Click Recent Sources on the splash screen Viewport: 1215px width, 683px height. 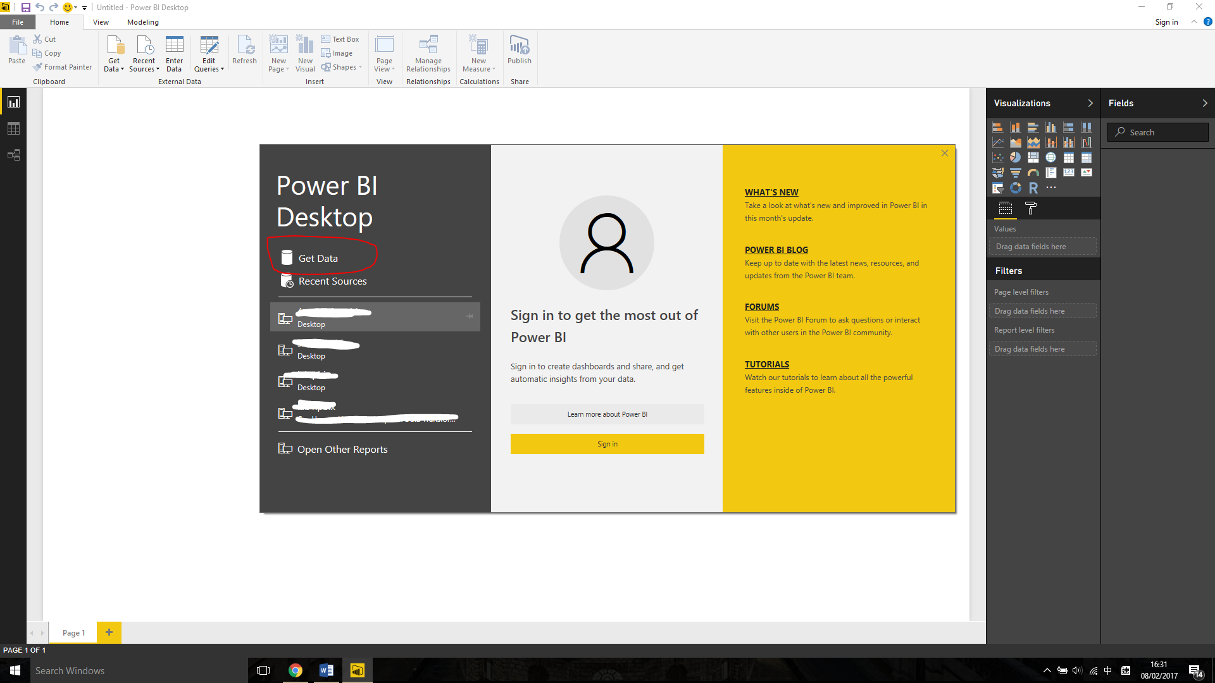pyautogui.click(x=323, y=281)
